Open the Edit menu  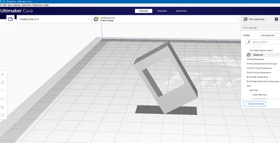coord(5,5)
